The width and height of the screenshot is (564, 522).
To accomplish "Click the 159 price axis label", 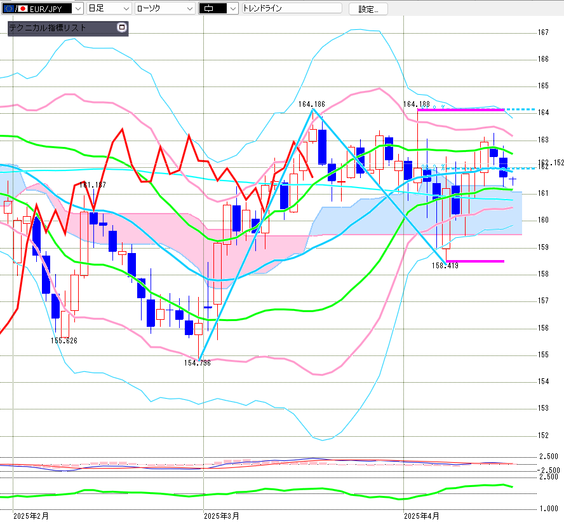I will pyautogui.click(x=543, y=247).
